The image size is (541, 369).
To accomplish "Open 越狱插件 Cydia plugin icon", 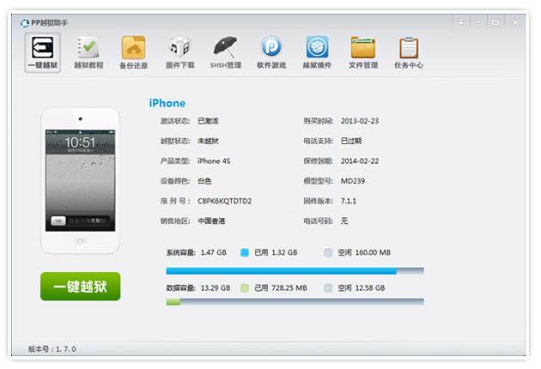I will click(x=317, y=52).
